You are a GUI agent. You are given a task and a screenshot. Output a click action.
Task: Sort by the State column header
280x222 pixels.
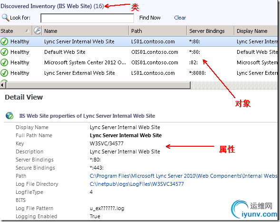click(x=16, y=31)
